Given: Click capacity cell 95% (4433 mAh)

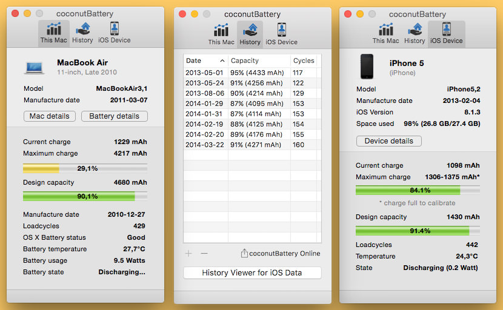Looking at the screenshot, I should 257,73.
